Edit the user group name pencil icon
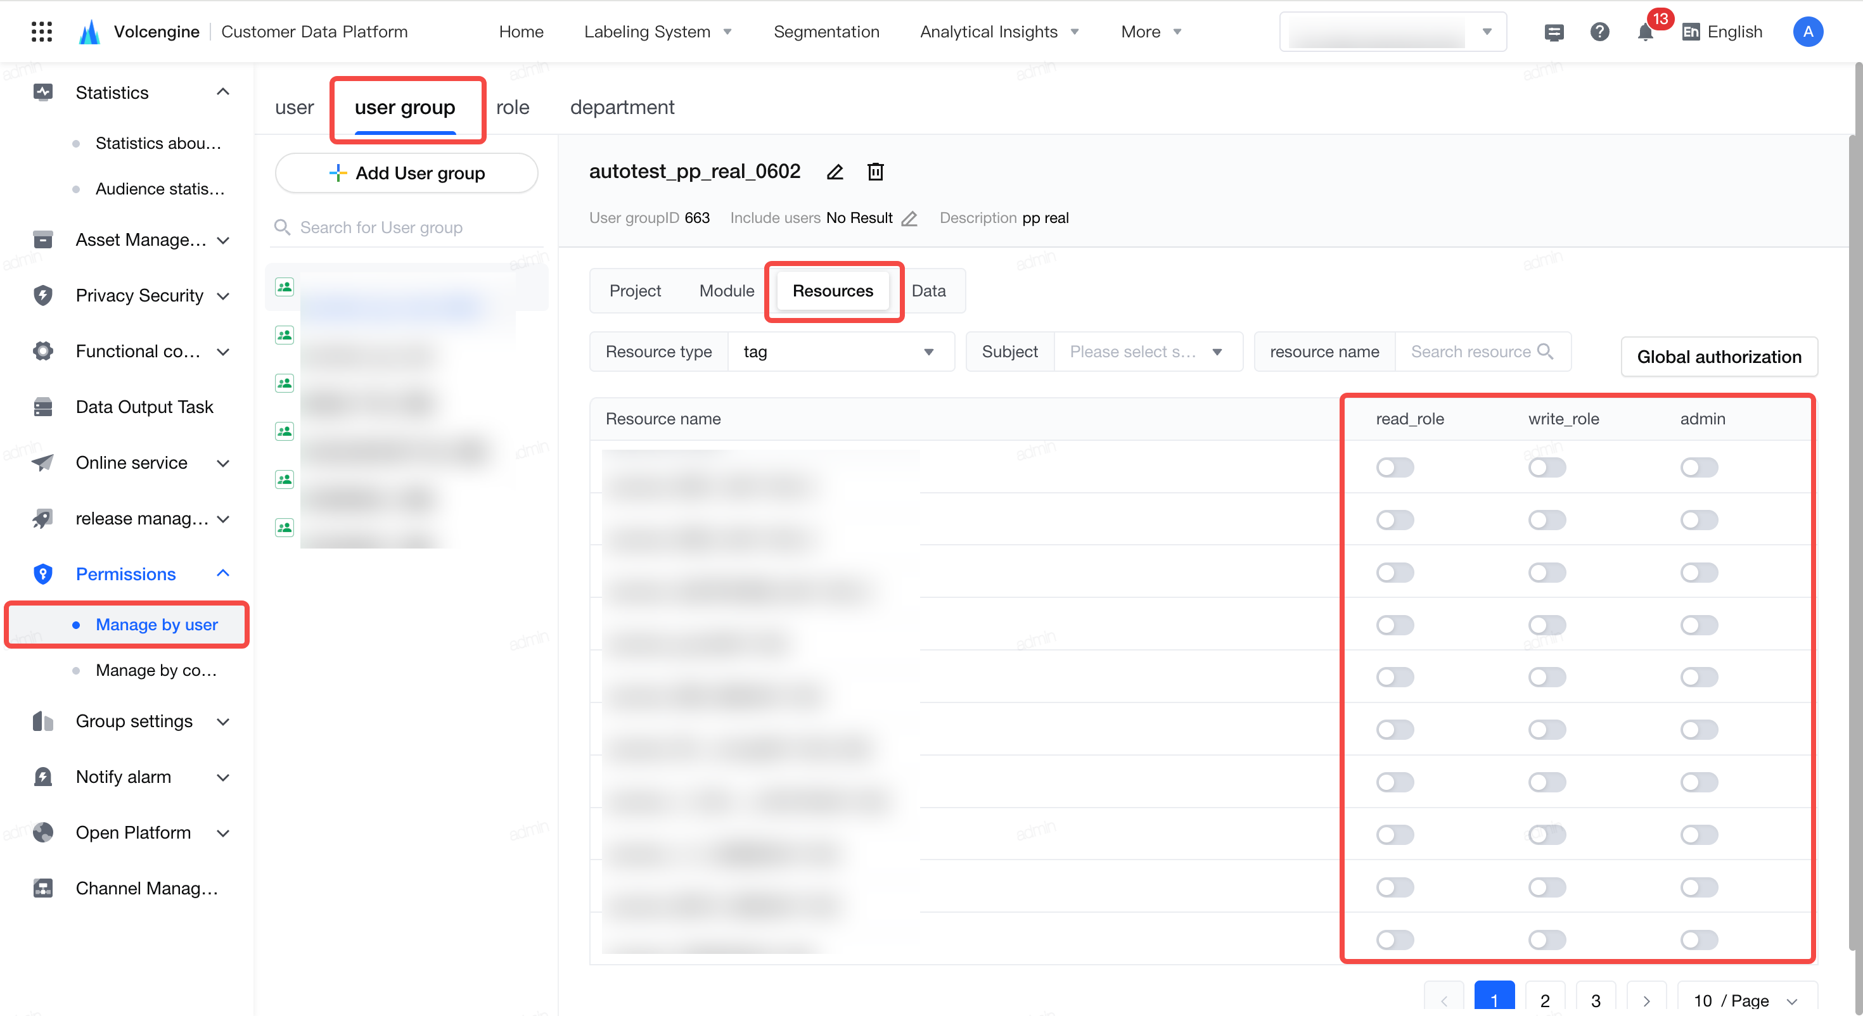Image resolution: width=1863 pixels, height=1016 pixels. (835, 172)
